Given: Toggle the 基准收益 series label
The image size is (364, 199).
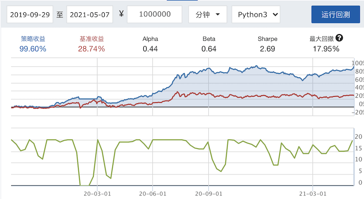Looking at the screenshot, I should coord(91,39).
